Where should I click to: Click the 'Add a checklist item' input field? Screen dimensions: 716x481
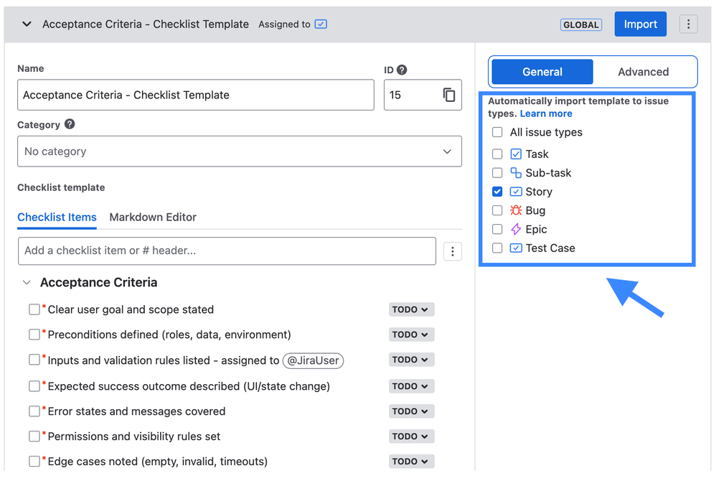click(x=215, y=251)
